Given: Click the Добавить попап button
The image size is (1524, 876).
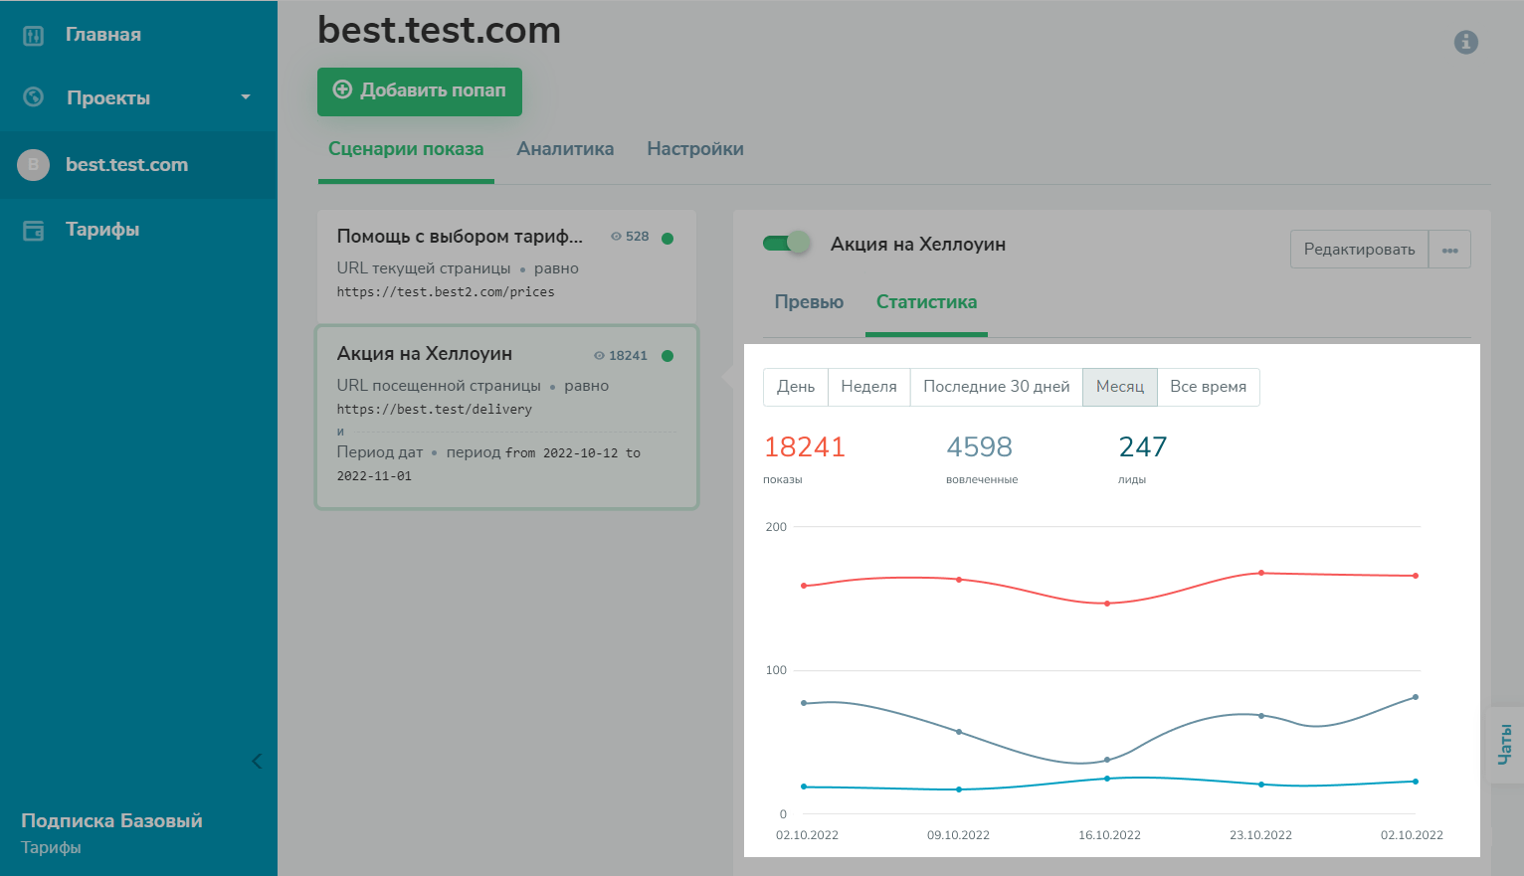Looking at the screenshot, I should pyautogui.click(x=420, y=91).
